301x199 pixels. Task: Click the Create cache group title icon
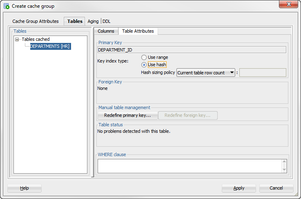point(7,6)
